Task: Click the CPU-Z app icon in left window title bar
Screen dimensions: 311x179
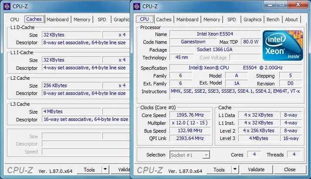Action: coord(7,7)
